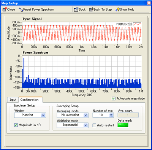Increment the Number of avg. stepper
Screen dimensions: 152x150
click(111, 114)
